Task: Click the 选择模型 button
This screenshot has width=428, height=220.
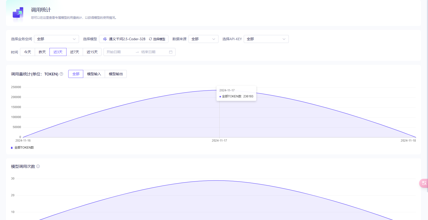Action: click(x=157, y=39)
